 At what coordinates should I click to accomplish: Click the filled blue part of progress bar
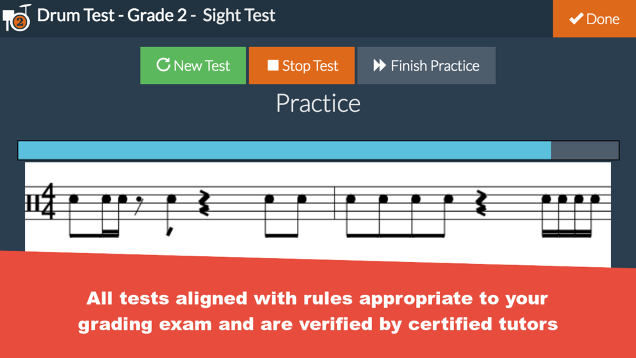coord(284,151)
